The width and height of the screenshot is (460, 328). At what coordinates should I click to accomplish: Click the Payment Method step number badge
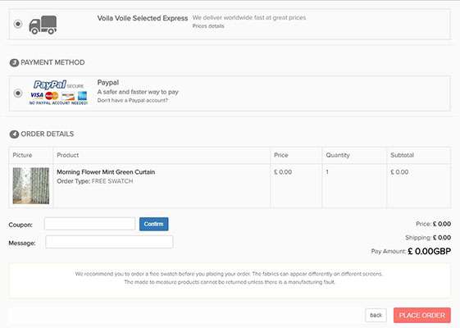coord(14,63)
